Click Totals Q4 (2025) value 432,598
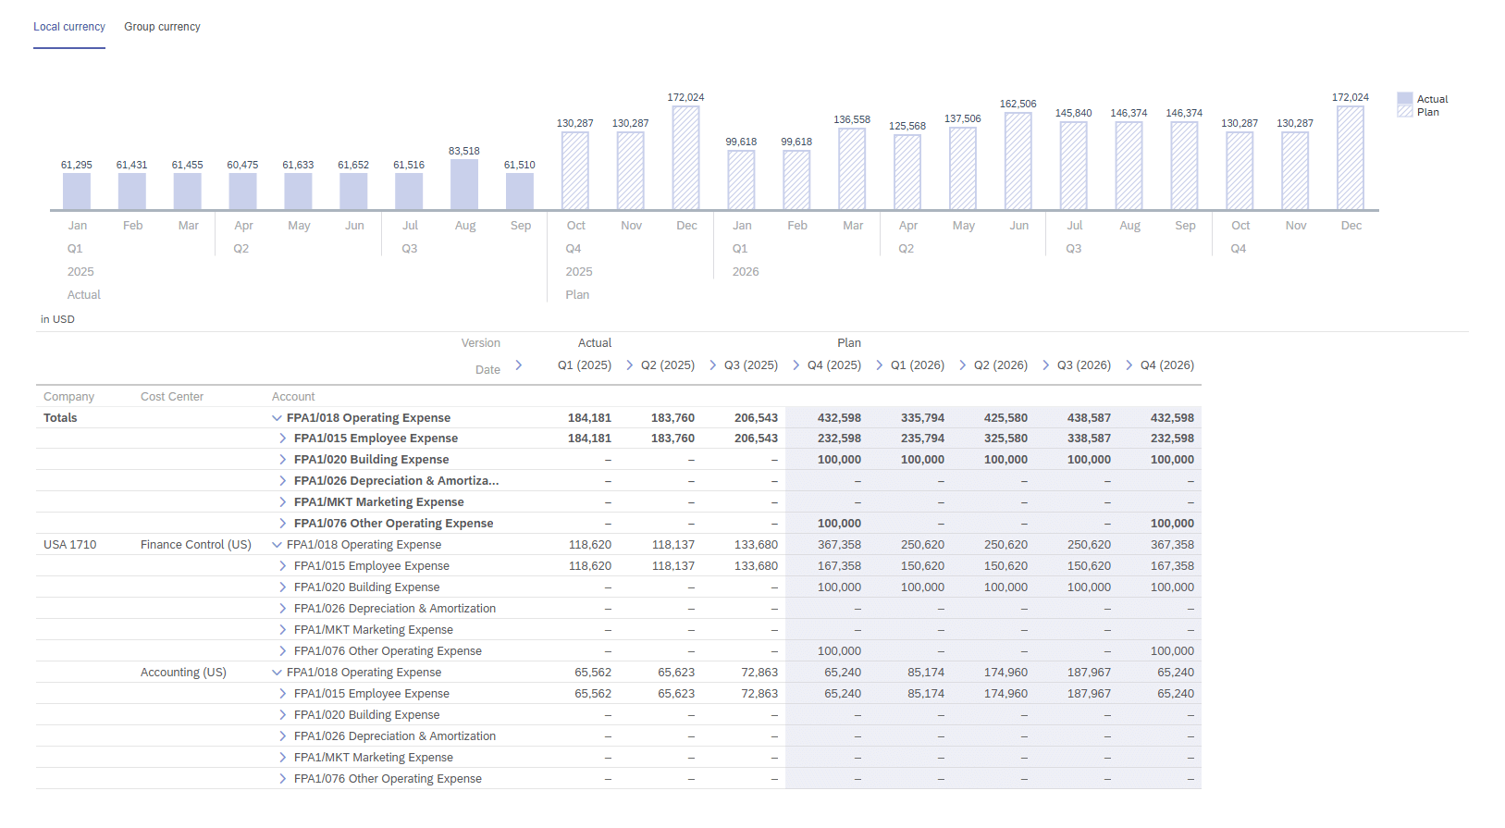 point(839,418)
